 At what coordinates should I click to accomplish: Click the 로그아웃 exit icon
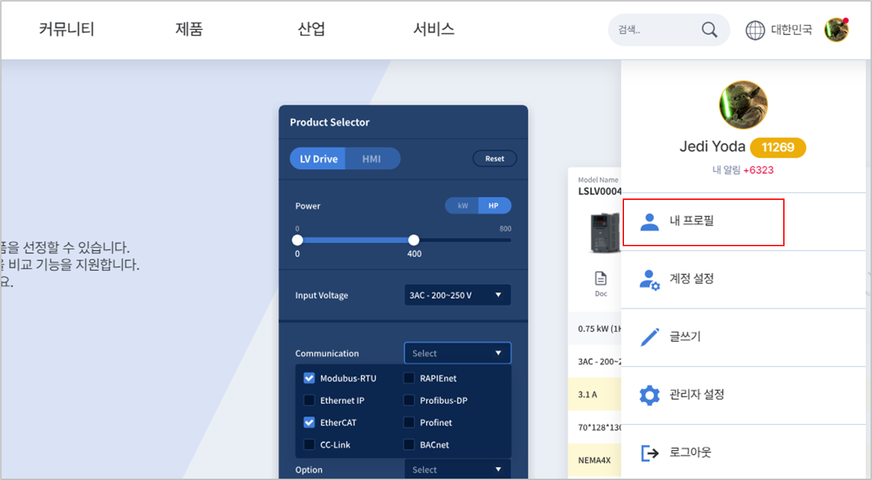pyautogui.click(x=648, y=452)
